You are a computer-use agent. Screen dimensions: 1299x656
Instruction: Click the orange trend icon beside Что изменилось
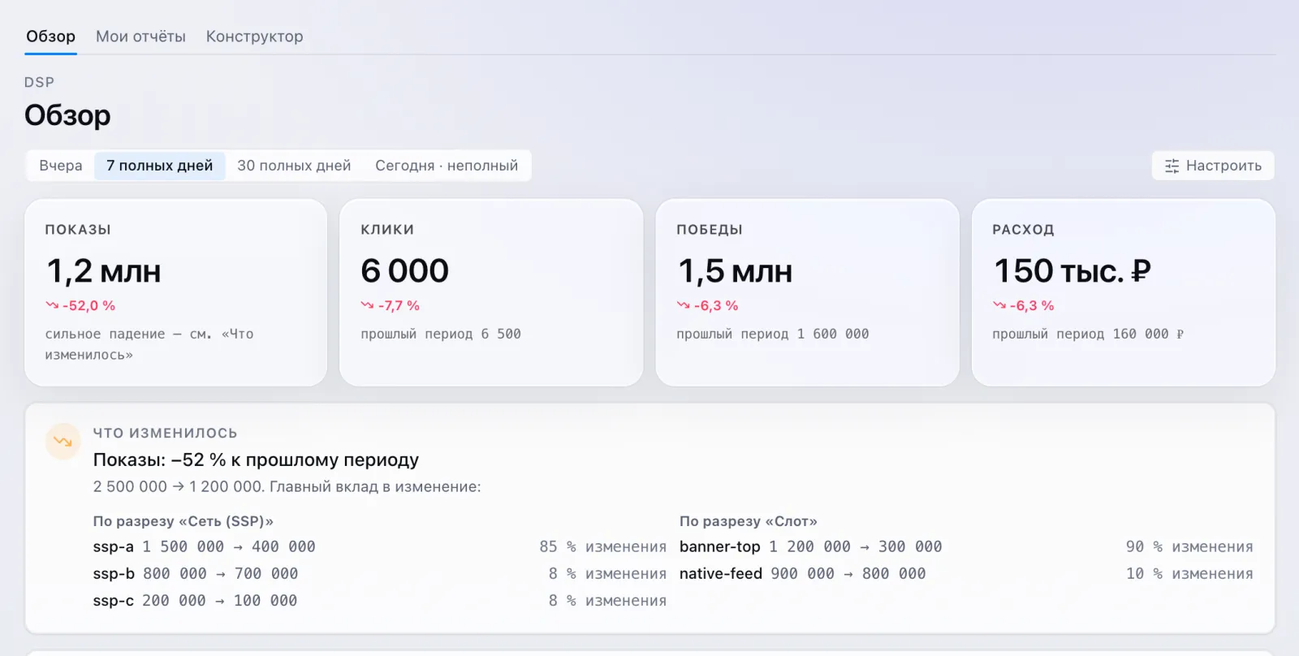pos(63,442)
